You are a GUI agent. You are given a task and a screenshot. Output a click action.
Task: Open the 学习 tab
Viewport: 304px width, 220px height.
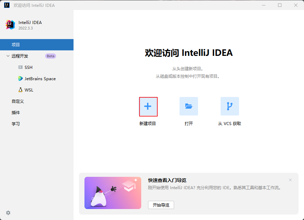pyautogui.click(x=37, y=124)
